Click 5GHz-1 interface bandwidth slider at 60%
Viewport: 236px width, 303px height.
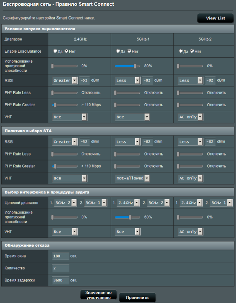click(x=128, y=217)
